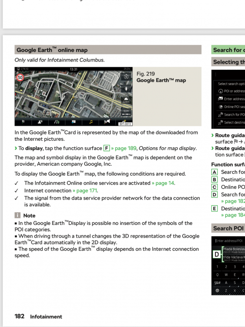Viewport: 245px width, 327px height.
Task: Click the boxed F function surface symbol
Action: tap(107, 148)
